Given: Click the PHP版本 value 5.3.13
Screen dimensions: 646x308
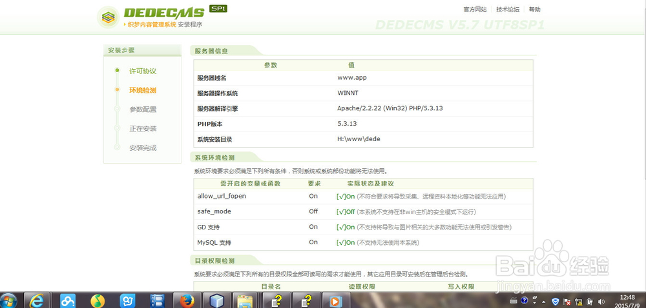Looking at the screenshot, I should pos(347,124).
